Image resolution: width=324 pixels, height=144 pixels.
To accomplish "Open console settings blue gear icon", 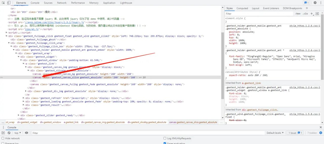I will [x=321, y=133].
